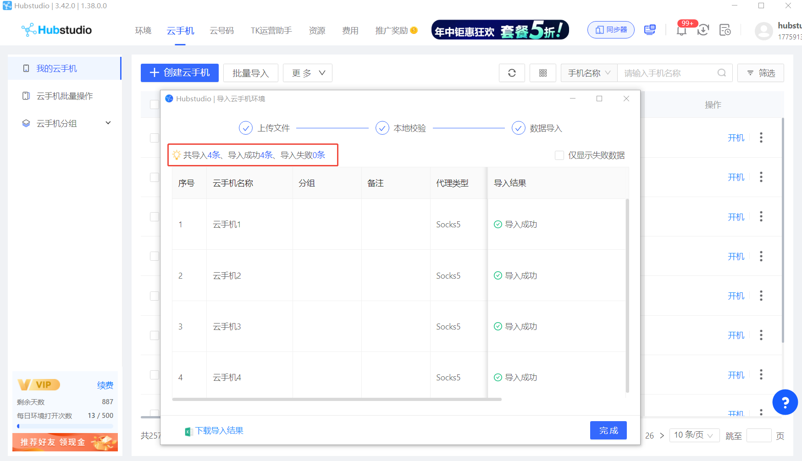The width and height of the screenshot is (802, 461).
Task: Open the download updates icon
Action: 703,30
